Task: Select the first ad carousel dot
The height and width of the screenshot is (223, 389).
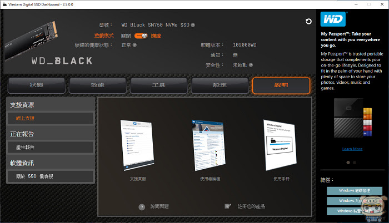Action: coord(348,163)
